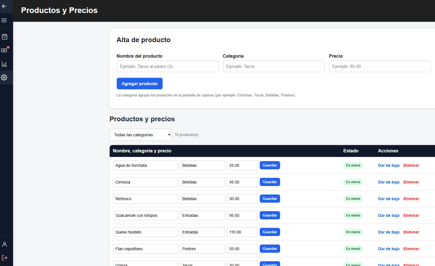Open the hamburger menu icon
435x266 pixels.
[x=4, y=20]
